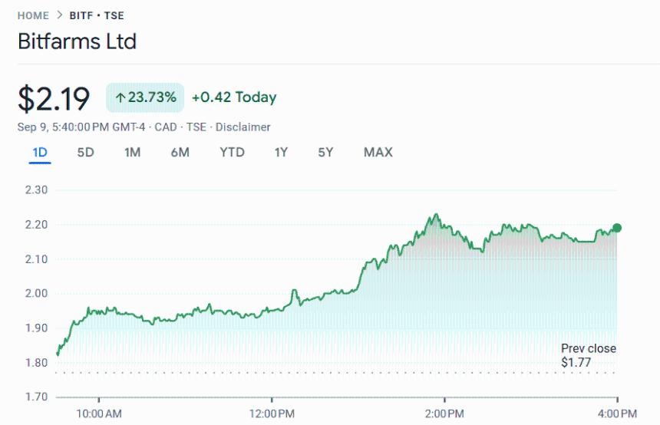Screen dimensions: 660x425
Task: Select the YTD range tab
Action: 232,152
